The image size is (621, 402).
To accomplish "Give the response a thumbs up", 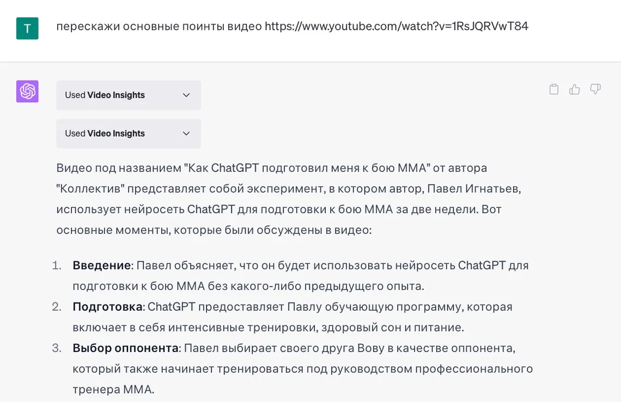I will (574, 89).
